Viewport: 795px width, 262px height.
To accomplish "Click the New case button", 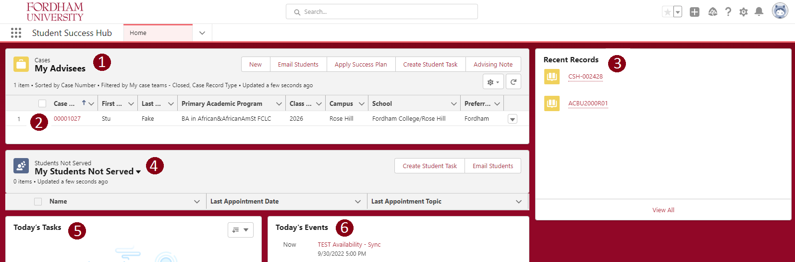I will (x=256, y=64).
